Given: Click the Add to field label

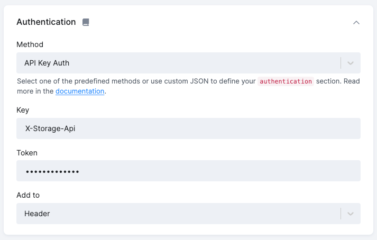Looking at the screenshot, I should pos(28,195).
